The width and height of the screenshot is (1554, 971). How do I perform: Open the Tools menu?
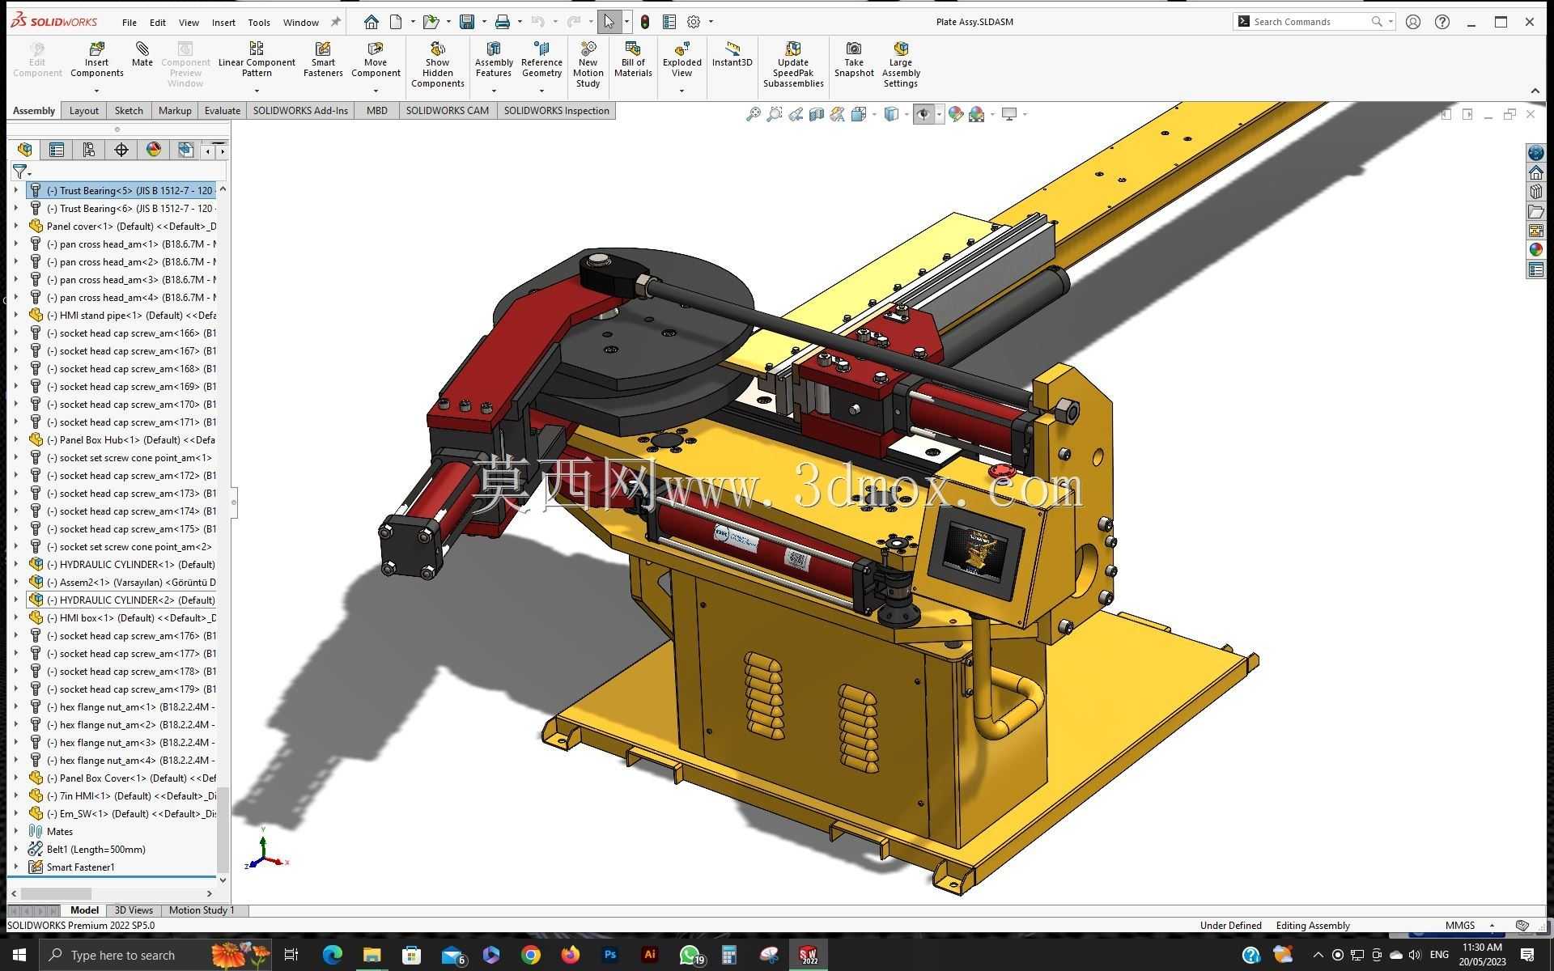[259, 23]
